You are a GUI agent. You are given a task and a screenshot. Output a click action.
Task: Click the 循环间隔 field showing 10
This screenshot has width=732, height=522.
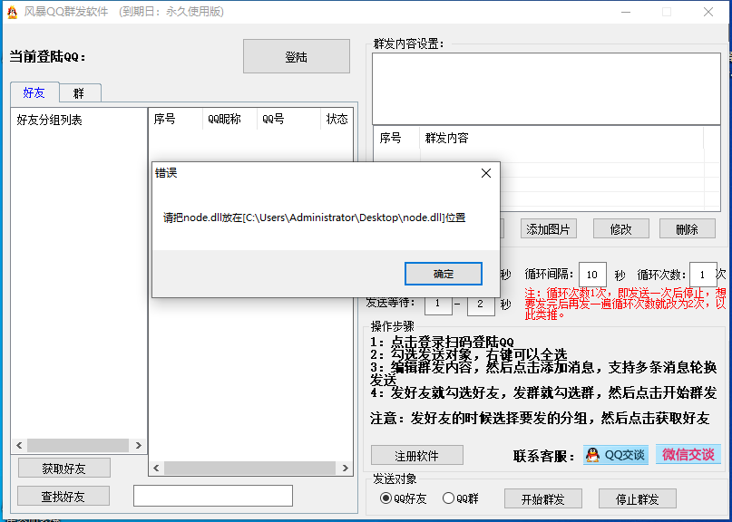(x=592, y=275)
